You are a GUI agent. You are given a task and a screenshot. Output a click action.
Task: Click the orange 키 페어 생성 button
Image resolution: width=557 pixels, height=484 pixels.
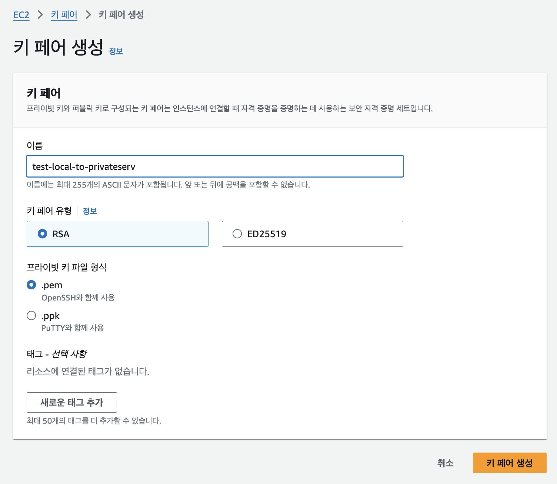pos(510,463)
